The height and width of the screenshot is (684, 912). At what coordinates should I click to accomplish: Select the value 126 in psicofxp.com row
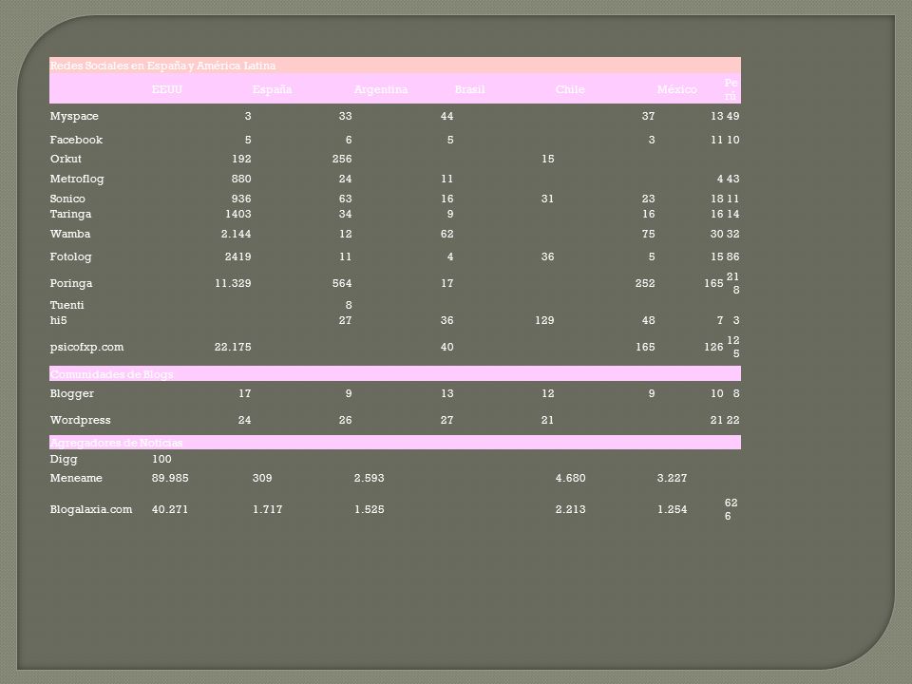click(x=713, y=348)
